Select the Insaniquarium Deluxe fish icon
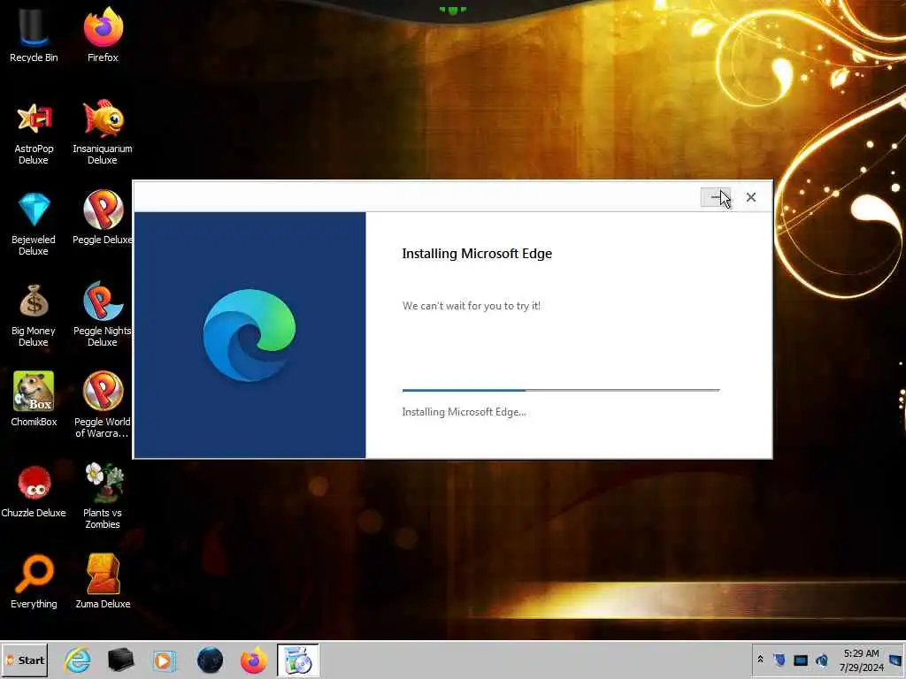 (103, 133)
